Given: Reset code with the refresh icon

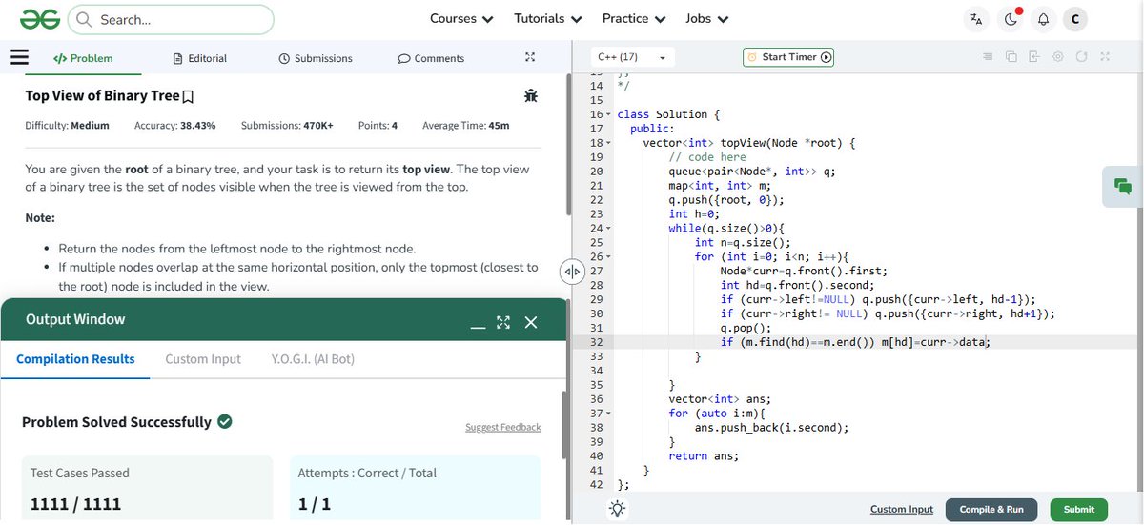Looking at the screenshot, I should tap(1081, 57).
